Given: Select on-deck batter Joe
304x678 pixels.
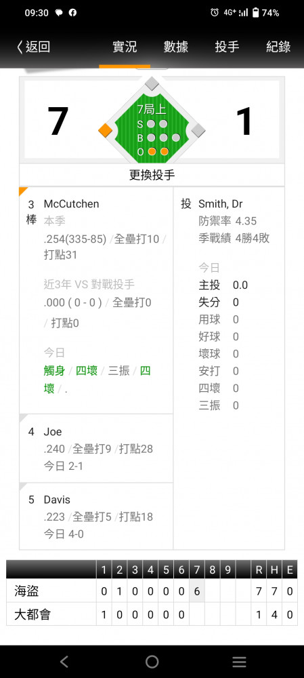Looking at the screenshot, I should pyautogui.click(x=96, y=448).
